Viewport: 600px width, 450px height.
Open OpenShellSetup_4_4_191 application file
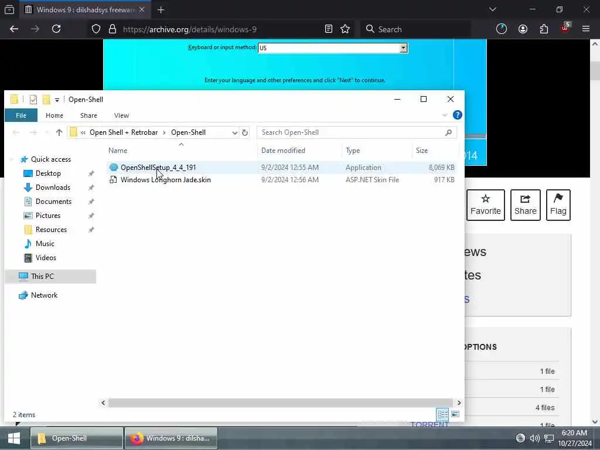158,167
